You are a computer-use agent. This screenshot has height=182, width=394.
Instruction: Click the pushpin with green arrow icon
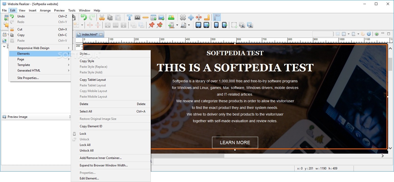159,25
